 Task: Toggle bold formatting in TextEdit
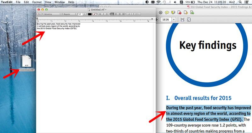click(x=100, y=14)
